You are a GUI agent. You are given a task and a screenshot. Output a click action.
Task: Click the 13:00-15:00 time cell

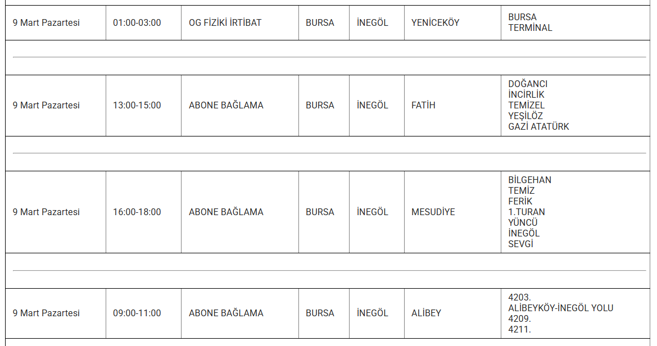pos(137,106)
